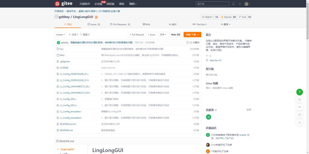
Task: Expand the DevOps menu
Action: (199, 24)
